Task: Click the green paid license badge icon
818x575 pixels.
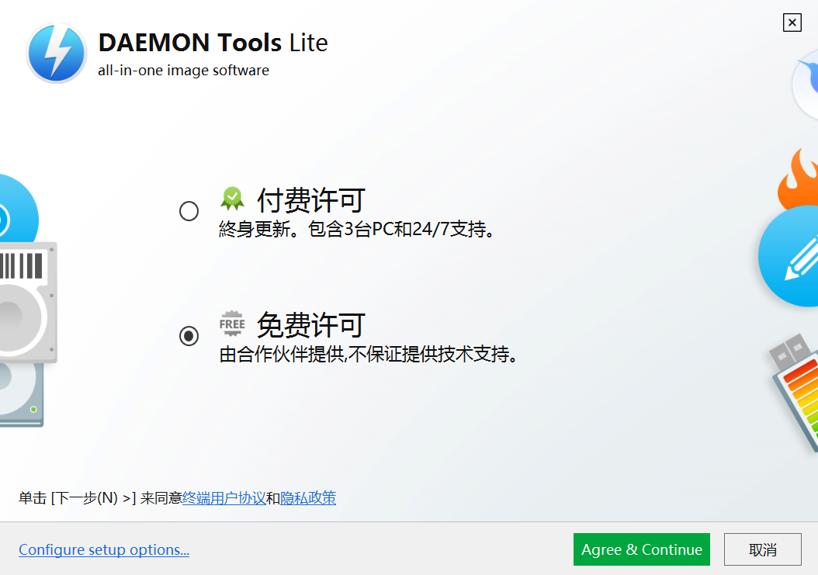Action: pos(232,199)
